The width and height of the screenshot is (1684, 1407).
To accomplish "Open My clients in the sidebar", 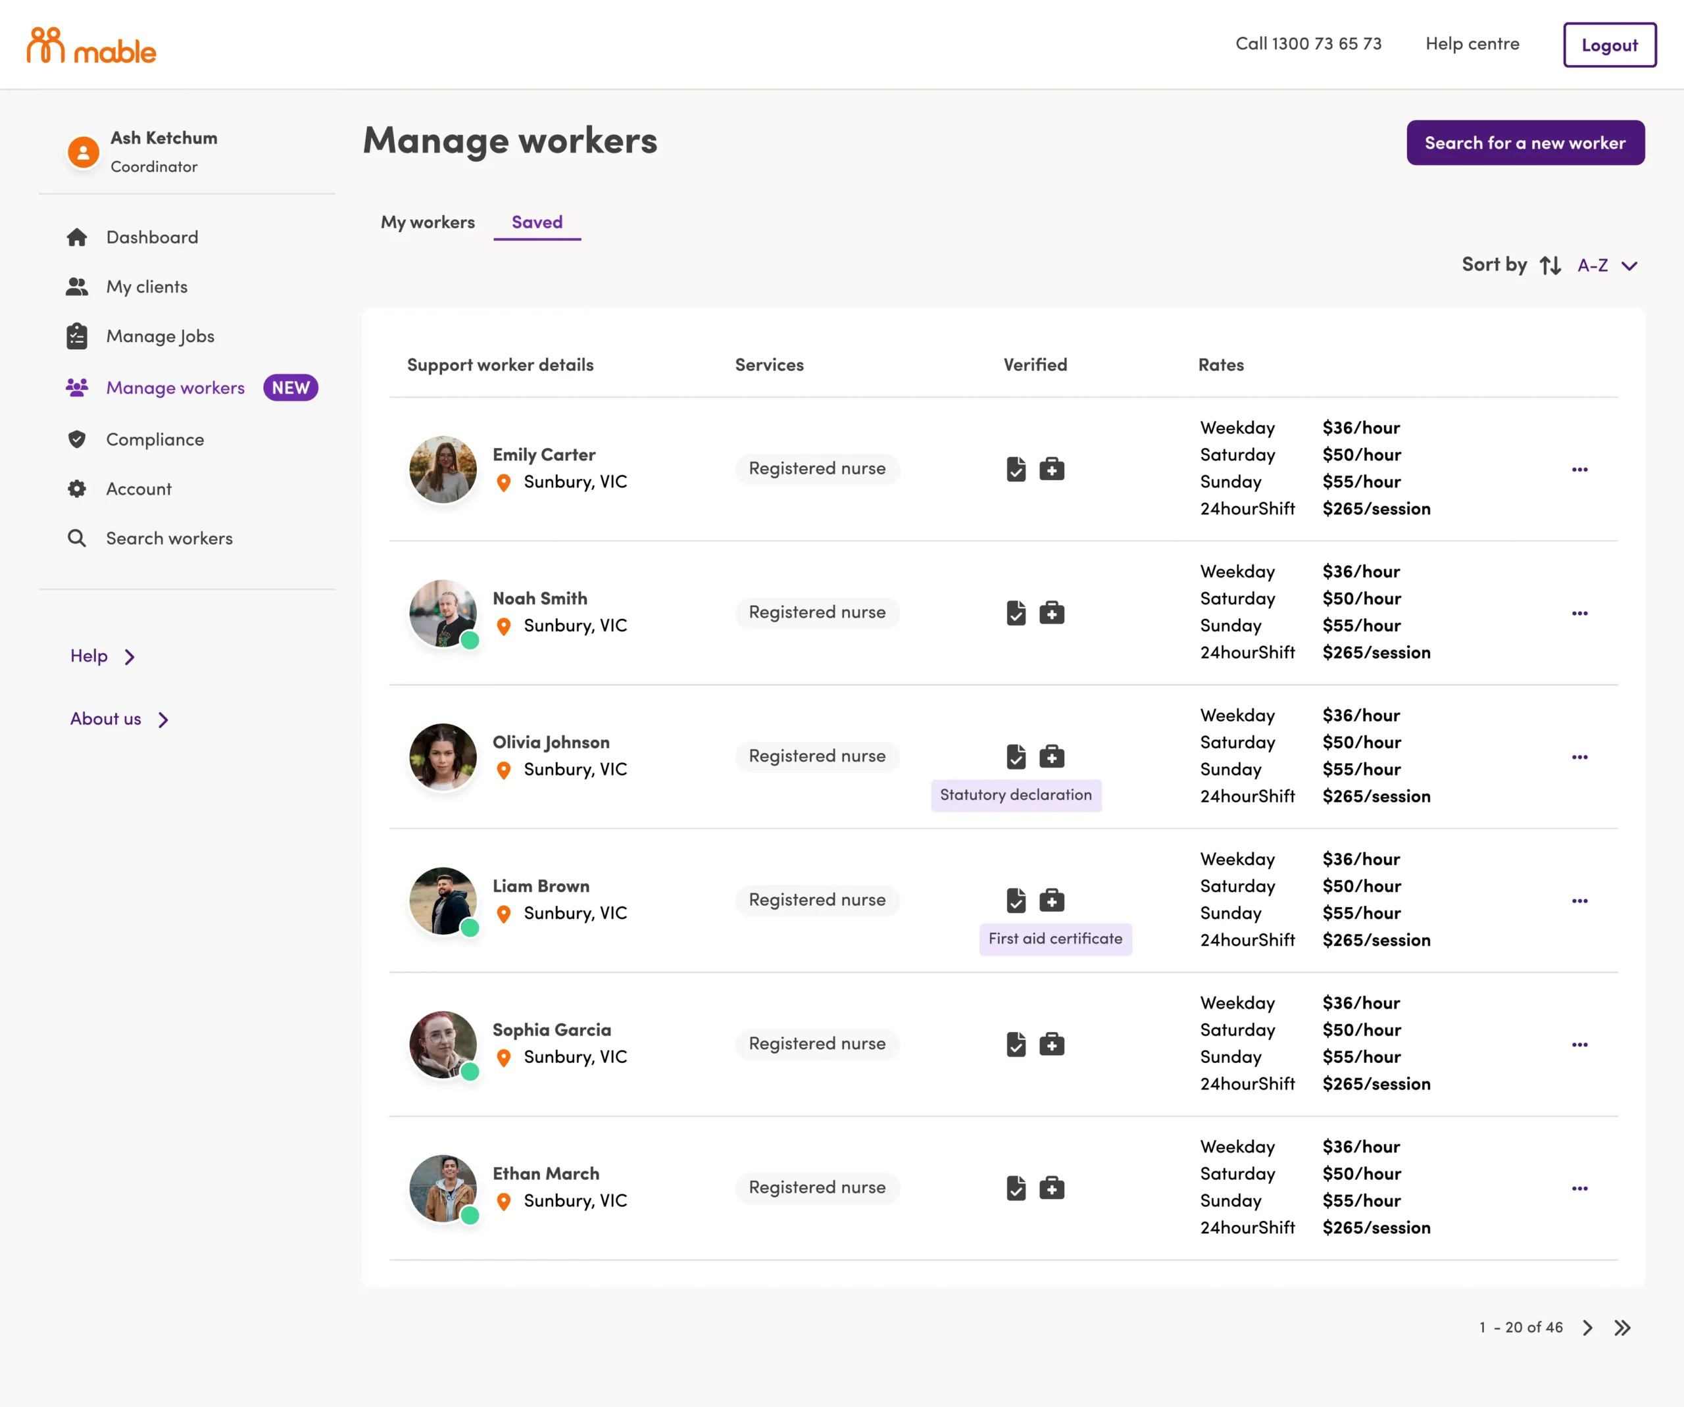I will 147,287.
